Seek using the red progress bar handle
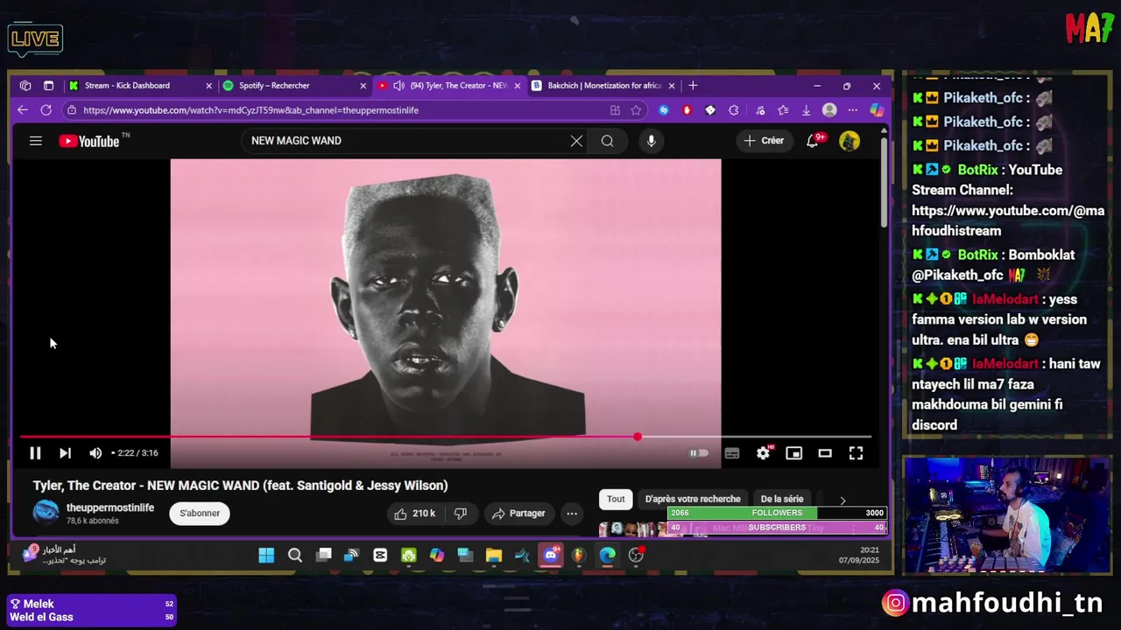Screen dimensions: 1121x630 (x=638, y=437)
